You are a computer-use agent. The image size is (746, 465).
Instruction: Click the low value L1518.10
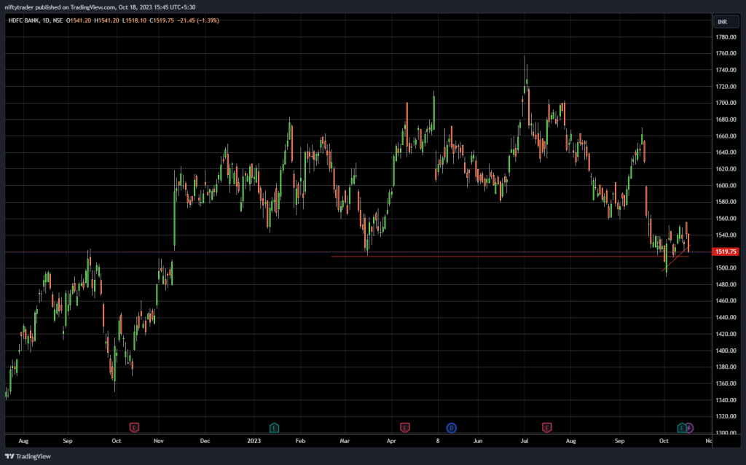click(134, 20)
